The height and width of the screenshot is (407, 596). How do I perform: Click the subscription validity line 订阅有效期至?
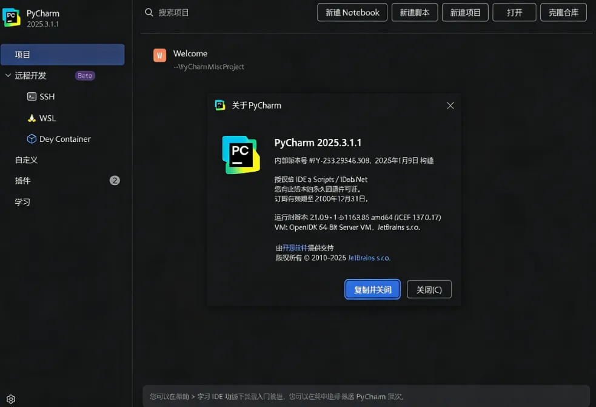pos(321,198)
